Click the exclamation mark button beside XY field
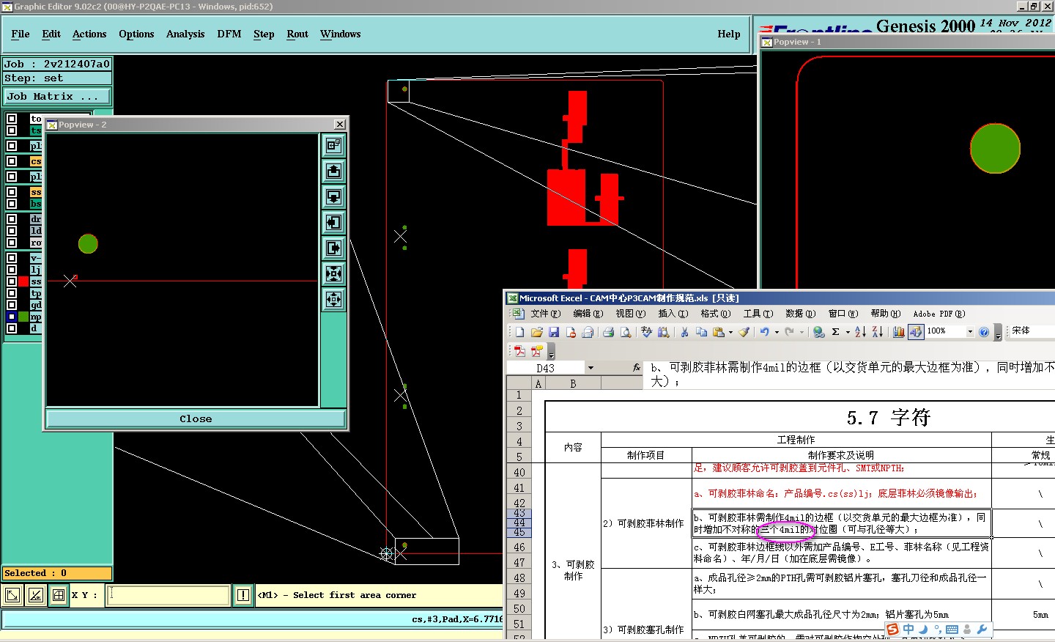This screenshot has height=642, width=1055. tap(243, 595)
